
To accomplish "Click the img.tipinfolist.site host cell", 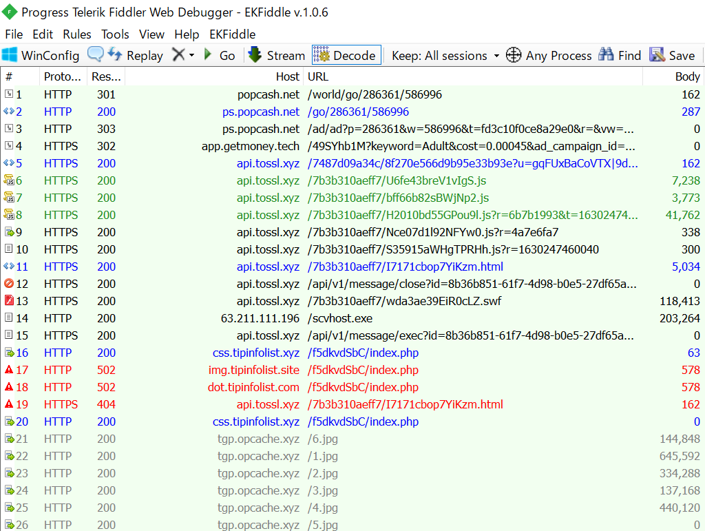I will [x=253, y=370].
